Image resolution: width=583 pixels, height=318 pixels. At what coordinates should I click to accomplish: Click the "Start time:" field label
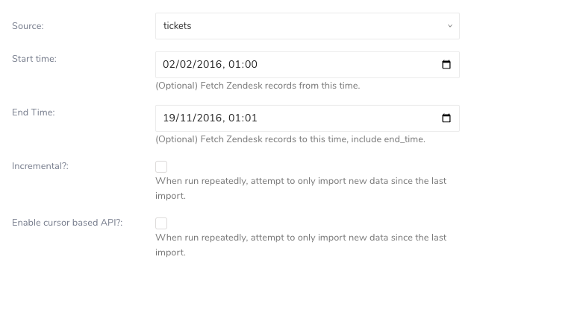click(34, 59)
